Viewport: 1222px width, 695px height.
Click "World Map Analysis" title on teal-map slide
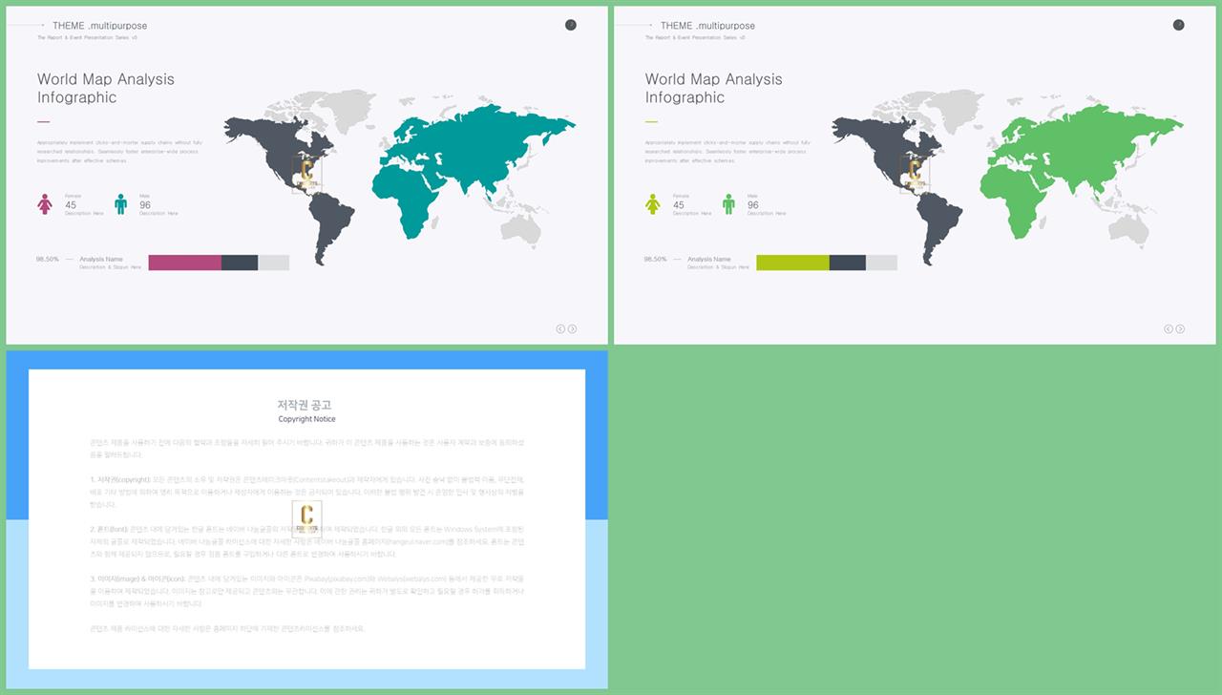pos(106,79)
